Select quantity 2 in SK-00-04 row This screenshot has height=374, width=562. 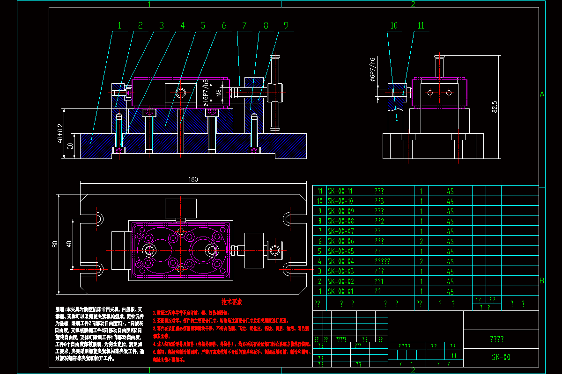421,262
